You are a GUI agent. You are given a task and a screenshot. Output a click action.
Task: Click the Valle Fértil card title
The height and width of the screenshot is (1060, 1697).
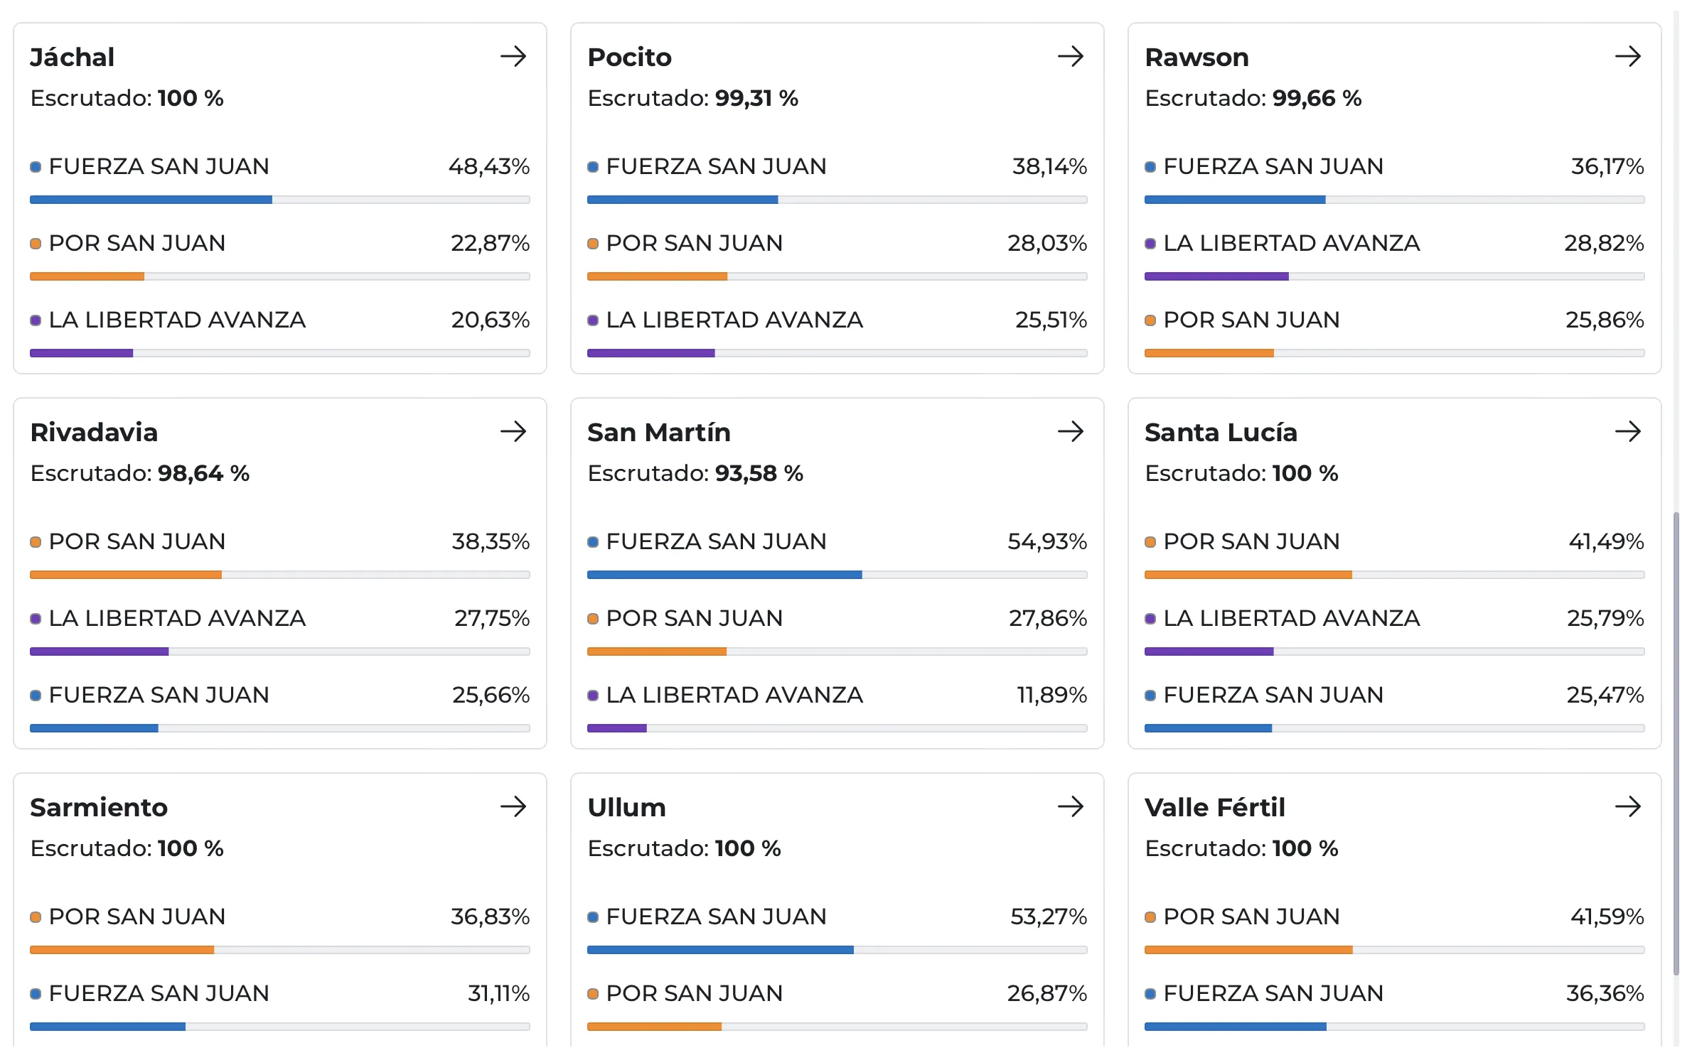click(1214, 807)
